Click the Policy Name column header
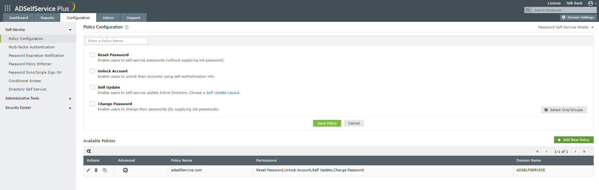 point(182,160)
